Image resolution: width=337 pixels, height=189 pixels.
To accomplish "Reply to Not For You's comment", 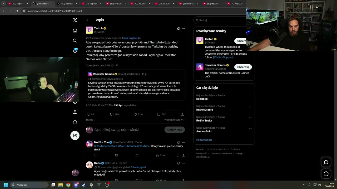I will click(x=96, y=155).
